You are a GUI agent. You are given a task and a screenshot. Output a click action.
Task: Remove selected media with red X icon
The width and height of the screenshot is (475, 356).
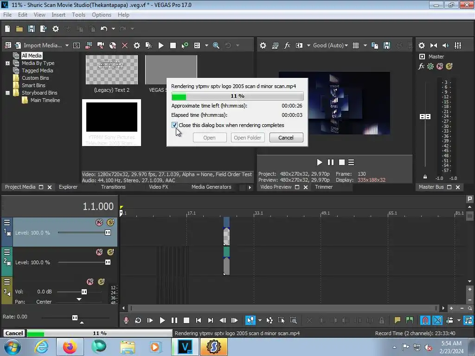(124, 45)
